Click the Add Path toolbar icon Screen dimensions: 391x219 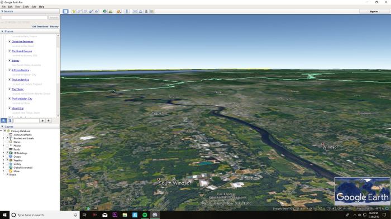pyautogui.click(x=85, y=12)
